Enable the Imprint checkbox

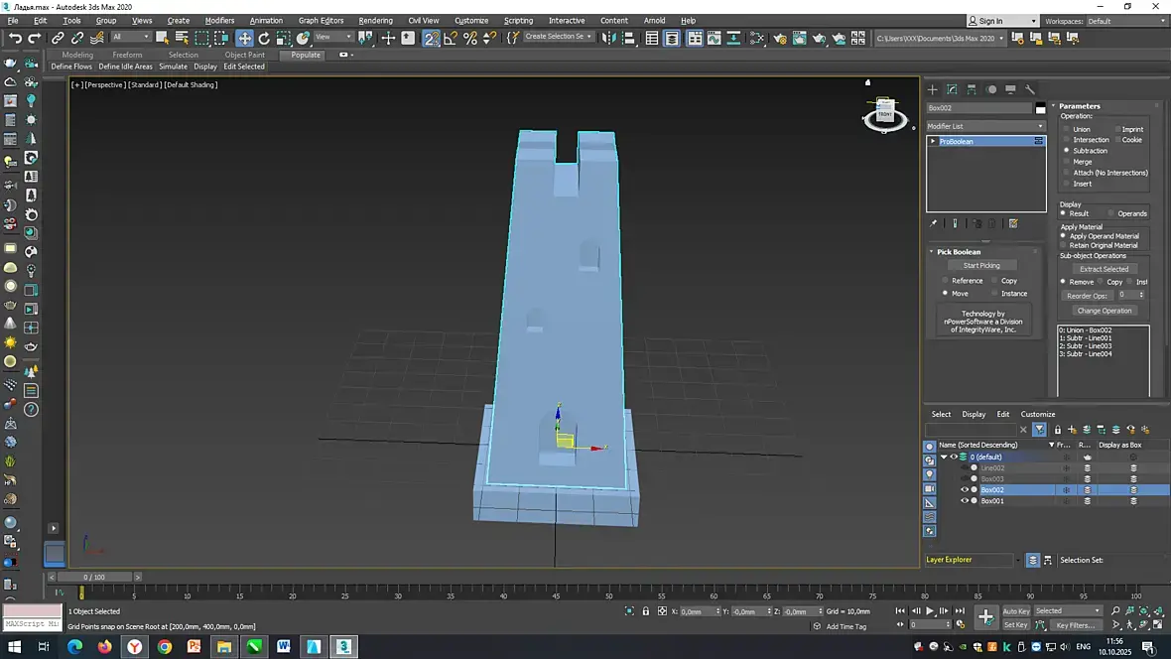click(1116, 129)
